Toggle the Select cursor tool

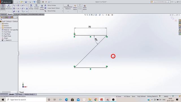[x=39, y=2]
